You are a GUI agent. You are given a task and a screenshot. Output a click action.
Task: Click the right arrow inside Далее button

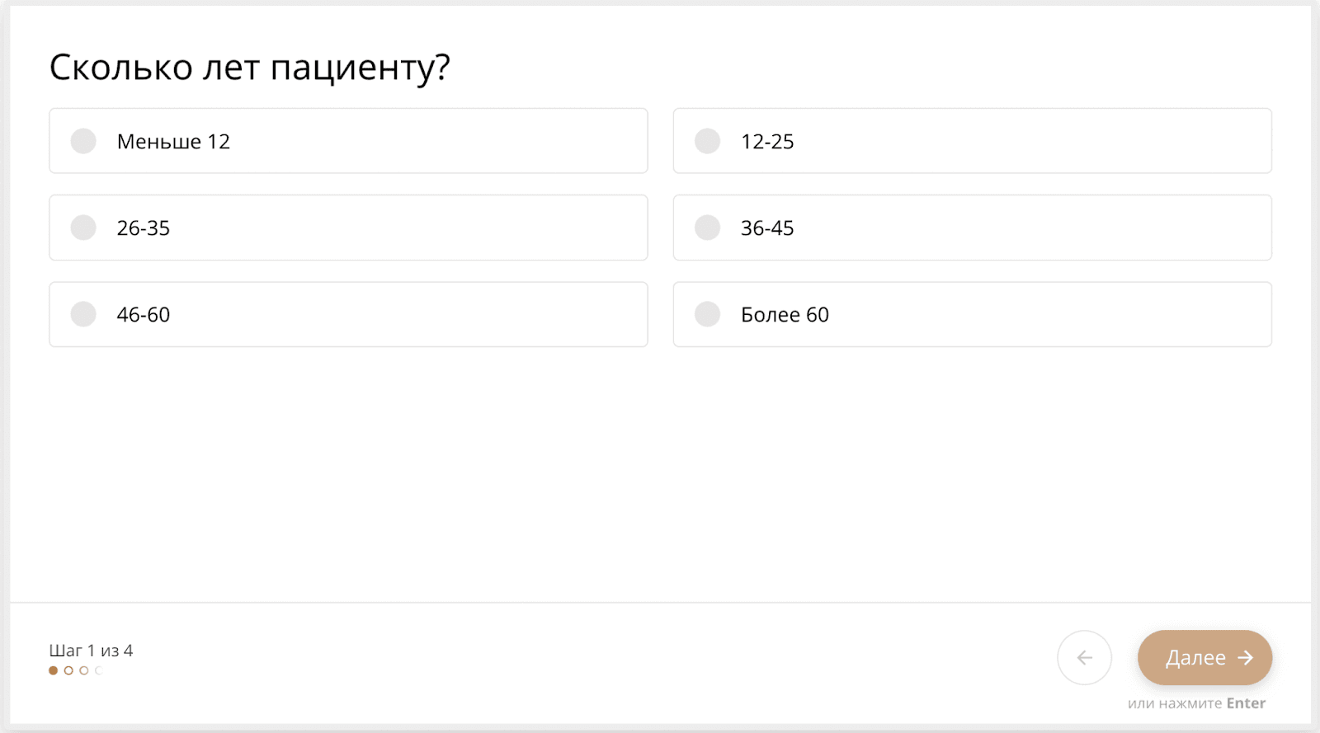1246,657
